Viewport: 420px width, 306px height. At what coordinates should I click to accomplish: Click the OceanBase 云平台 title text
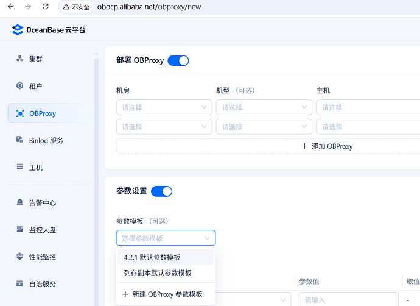point(56,30)
